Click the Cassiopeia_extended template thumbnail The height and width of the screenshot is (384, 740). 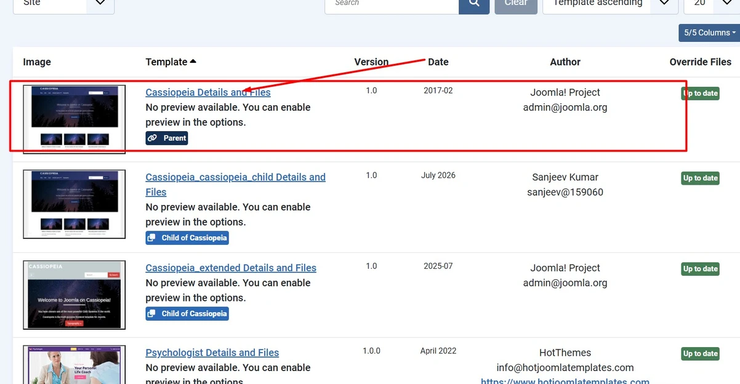pos(74,295)
